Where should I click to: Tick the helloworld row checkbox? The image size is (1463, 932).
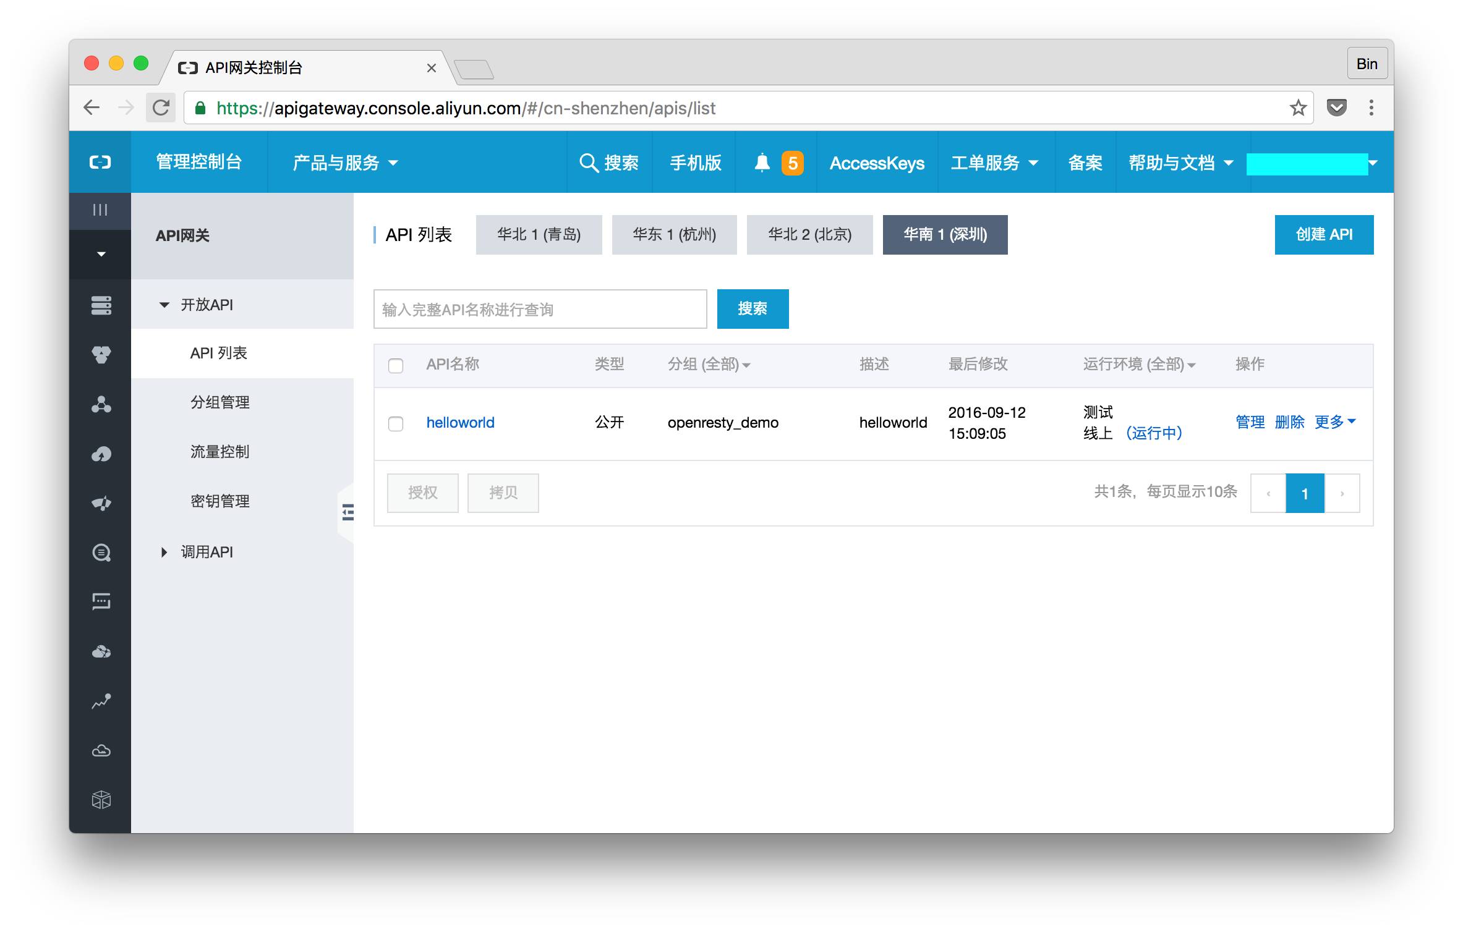396,423
